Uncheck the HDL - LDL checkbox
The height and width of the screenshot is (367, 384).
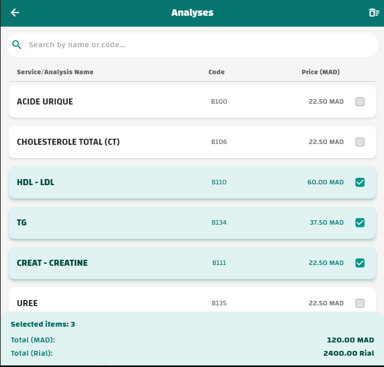(x=360, y=182)
